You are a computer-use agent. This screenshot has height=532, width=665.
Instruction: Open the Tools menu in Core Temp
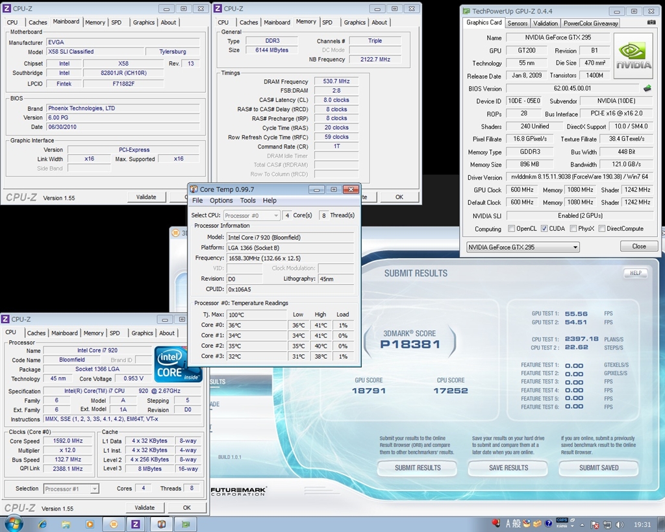pyautogui.click(x=247, y=200)
